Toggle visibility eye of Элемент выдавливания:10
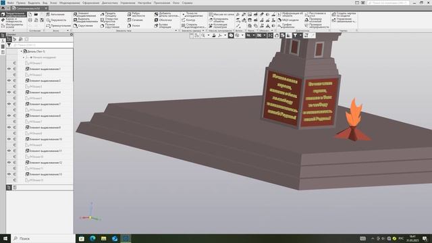Screen dimensions: 432x243 point(9,139)
